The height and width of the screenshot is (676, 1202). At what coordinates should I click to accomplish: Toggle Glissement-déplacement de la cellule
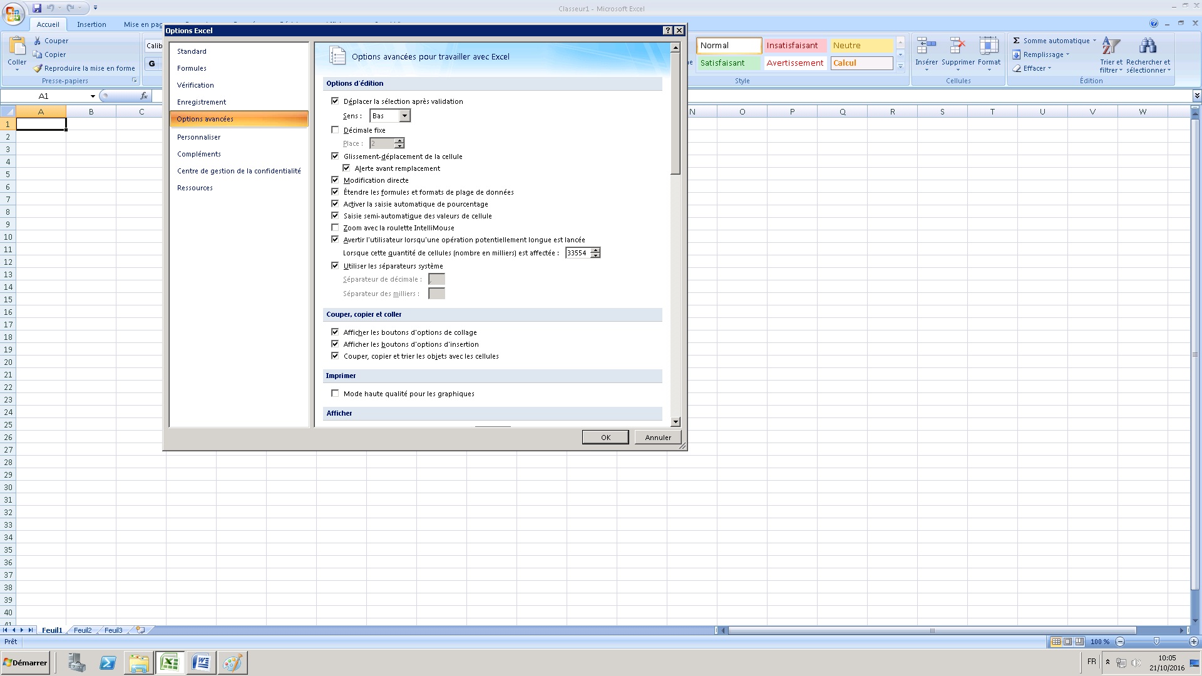[335, 156]
